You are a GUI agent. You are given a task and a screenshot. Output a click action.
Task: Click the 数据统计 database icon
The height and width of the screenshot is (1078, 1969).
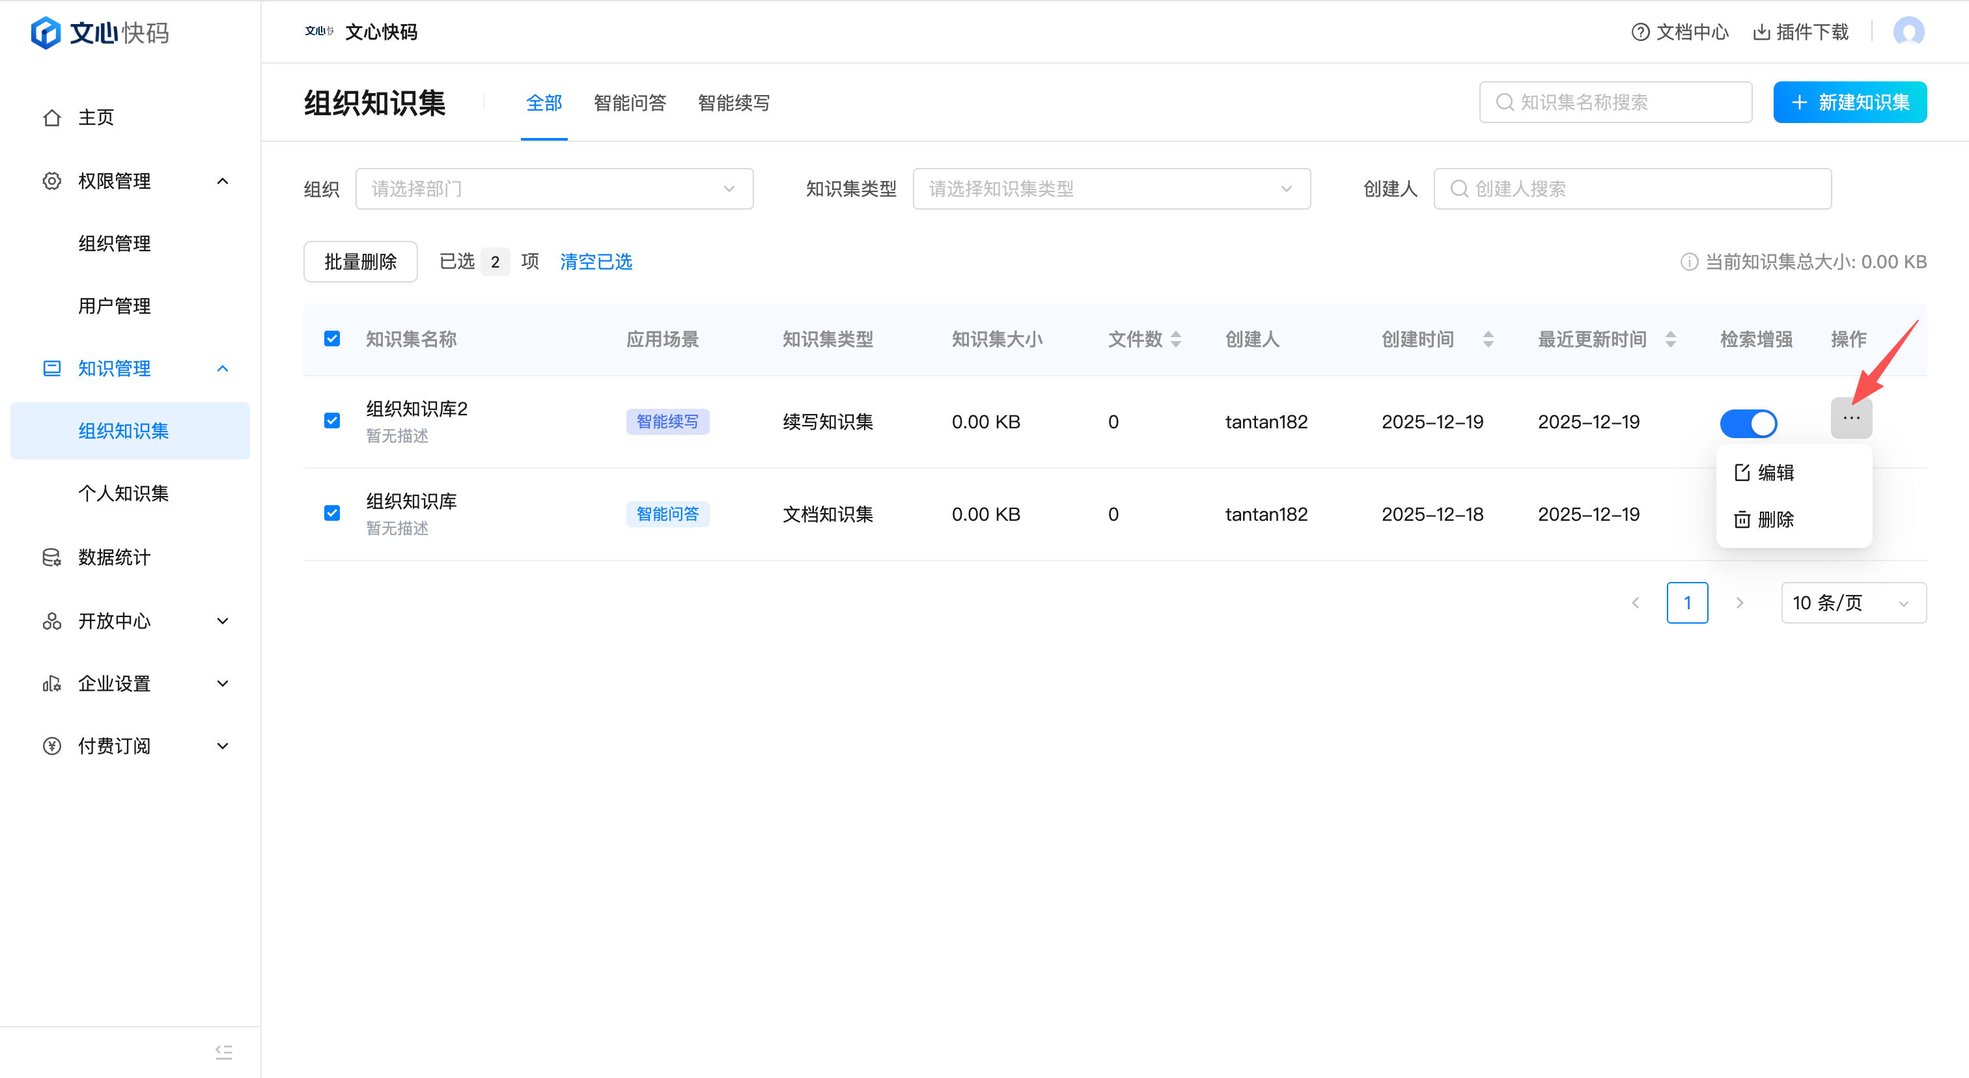coord(52,558)
